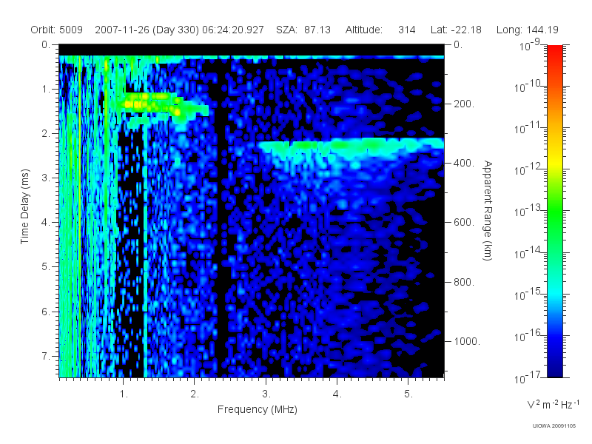Click the colorbar units label 'V² m⁻² Hz⁻¹'

tap(553, 404)
